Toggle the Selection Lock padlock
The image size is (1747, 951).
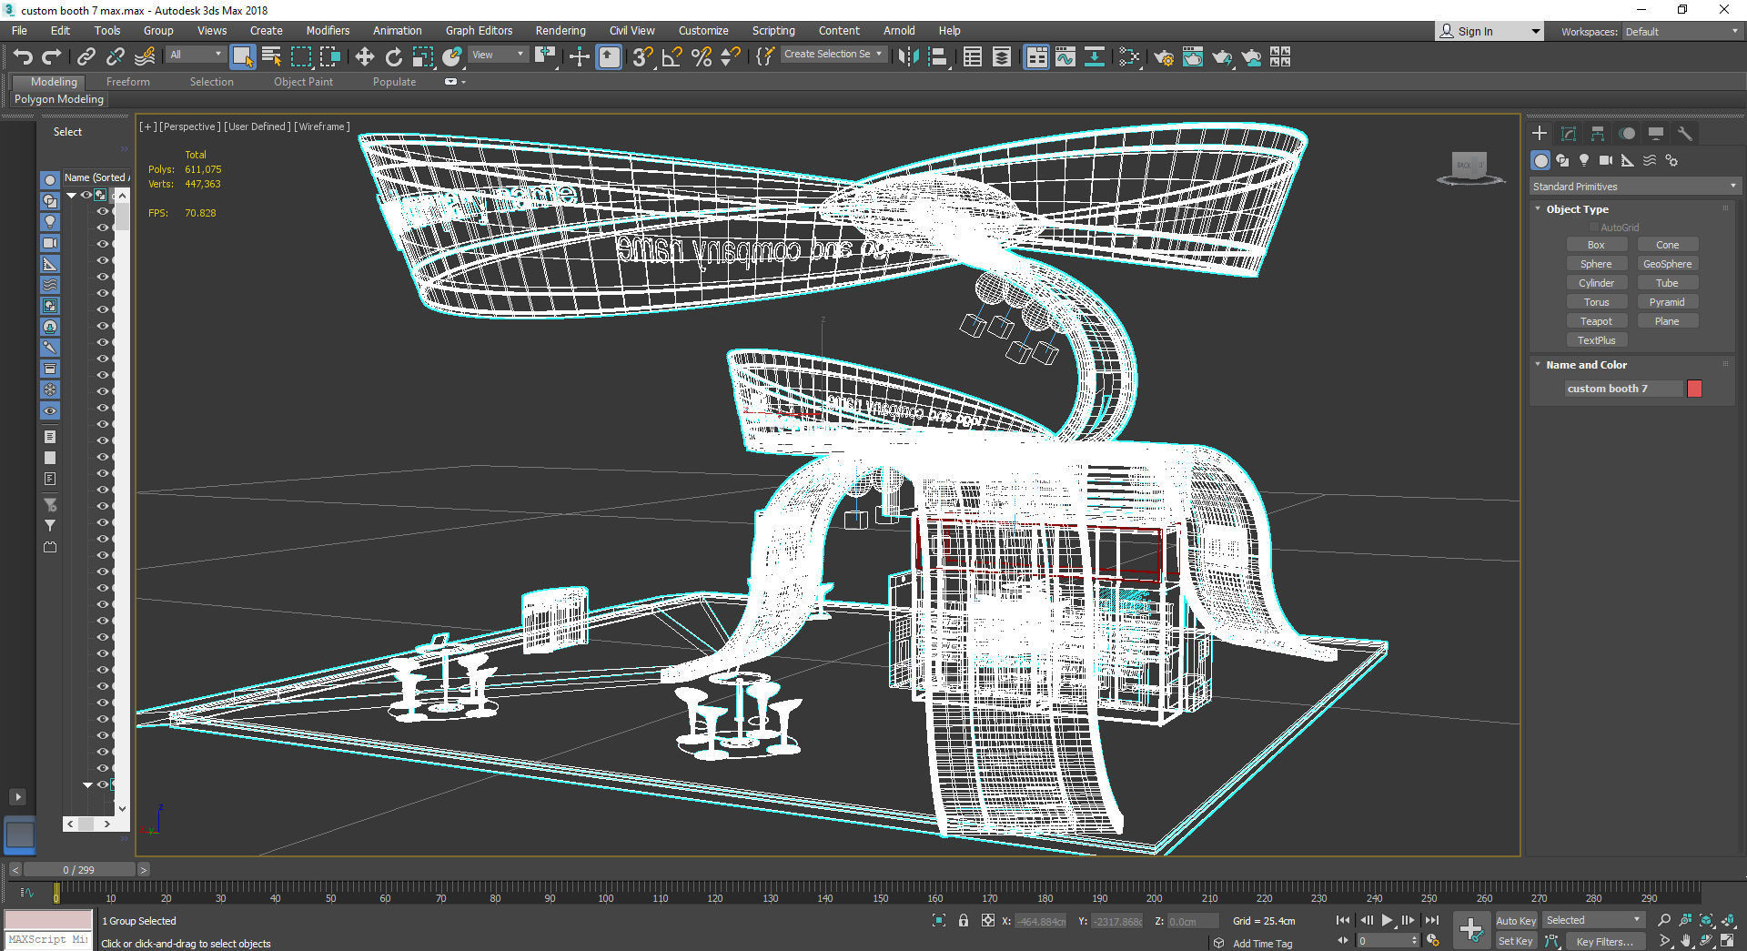click(x=964, y=920)
